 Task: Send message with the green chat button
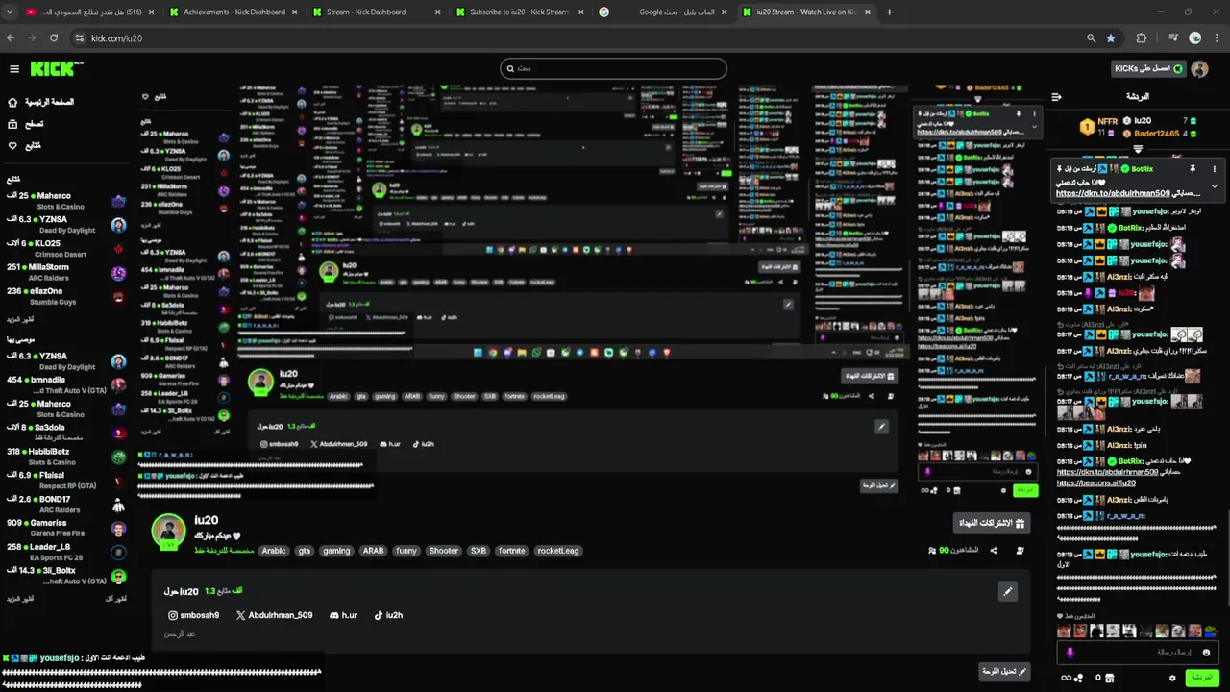(1201, 678)
